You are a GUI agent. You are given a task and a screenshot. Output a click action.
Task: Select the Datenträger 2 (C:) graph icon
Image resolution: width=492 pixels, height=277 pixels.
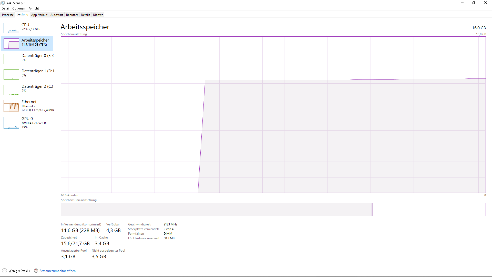coord(11,90)
